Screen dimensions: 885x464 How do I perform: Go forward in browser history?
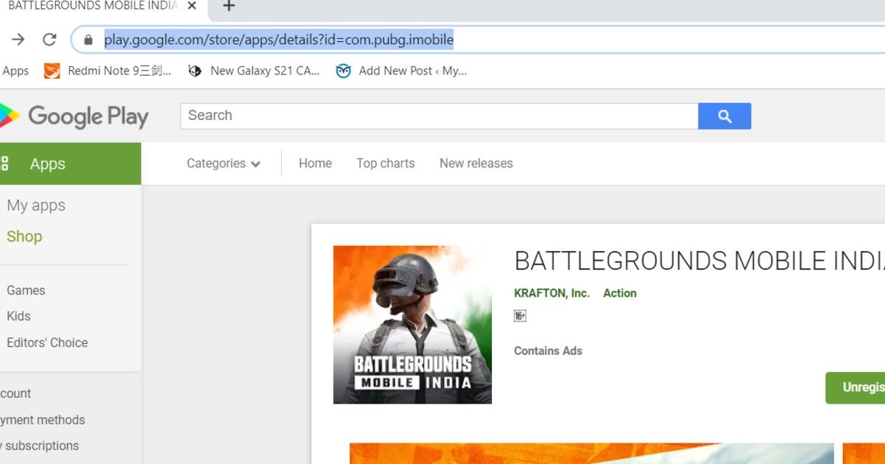18,39
